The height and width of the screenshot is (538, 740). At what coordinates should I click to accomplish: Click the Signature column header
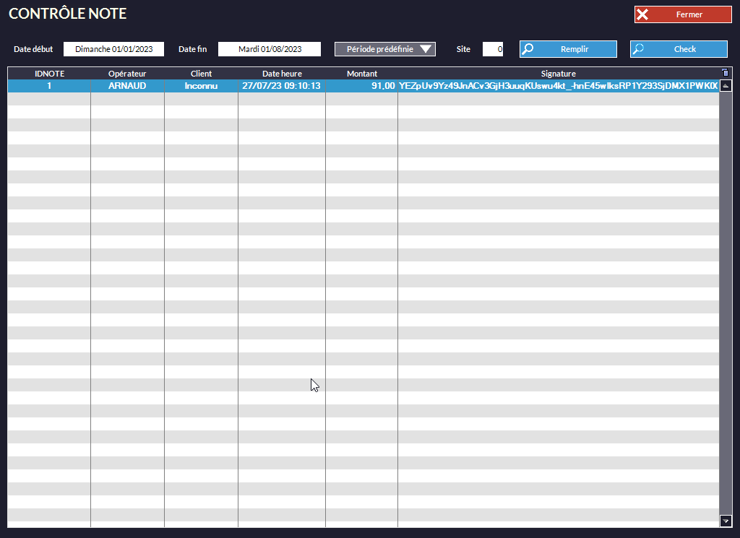tap(558, 74)
